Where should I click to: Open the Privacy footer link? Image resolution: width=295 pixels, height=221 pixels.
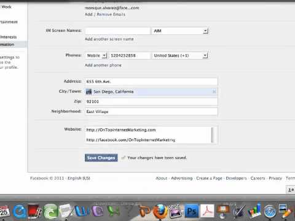tap(275, 178)
